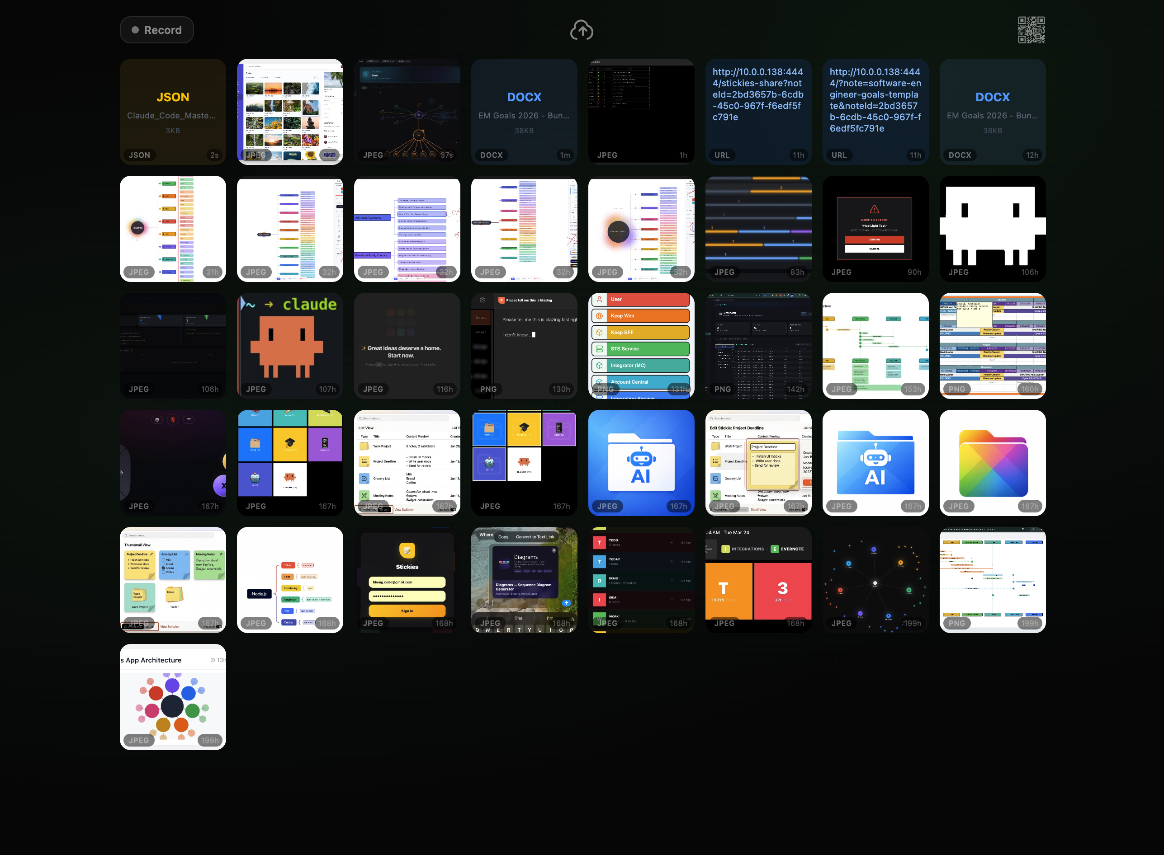
Task: Click the Record button
Action: coord(156,30)
